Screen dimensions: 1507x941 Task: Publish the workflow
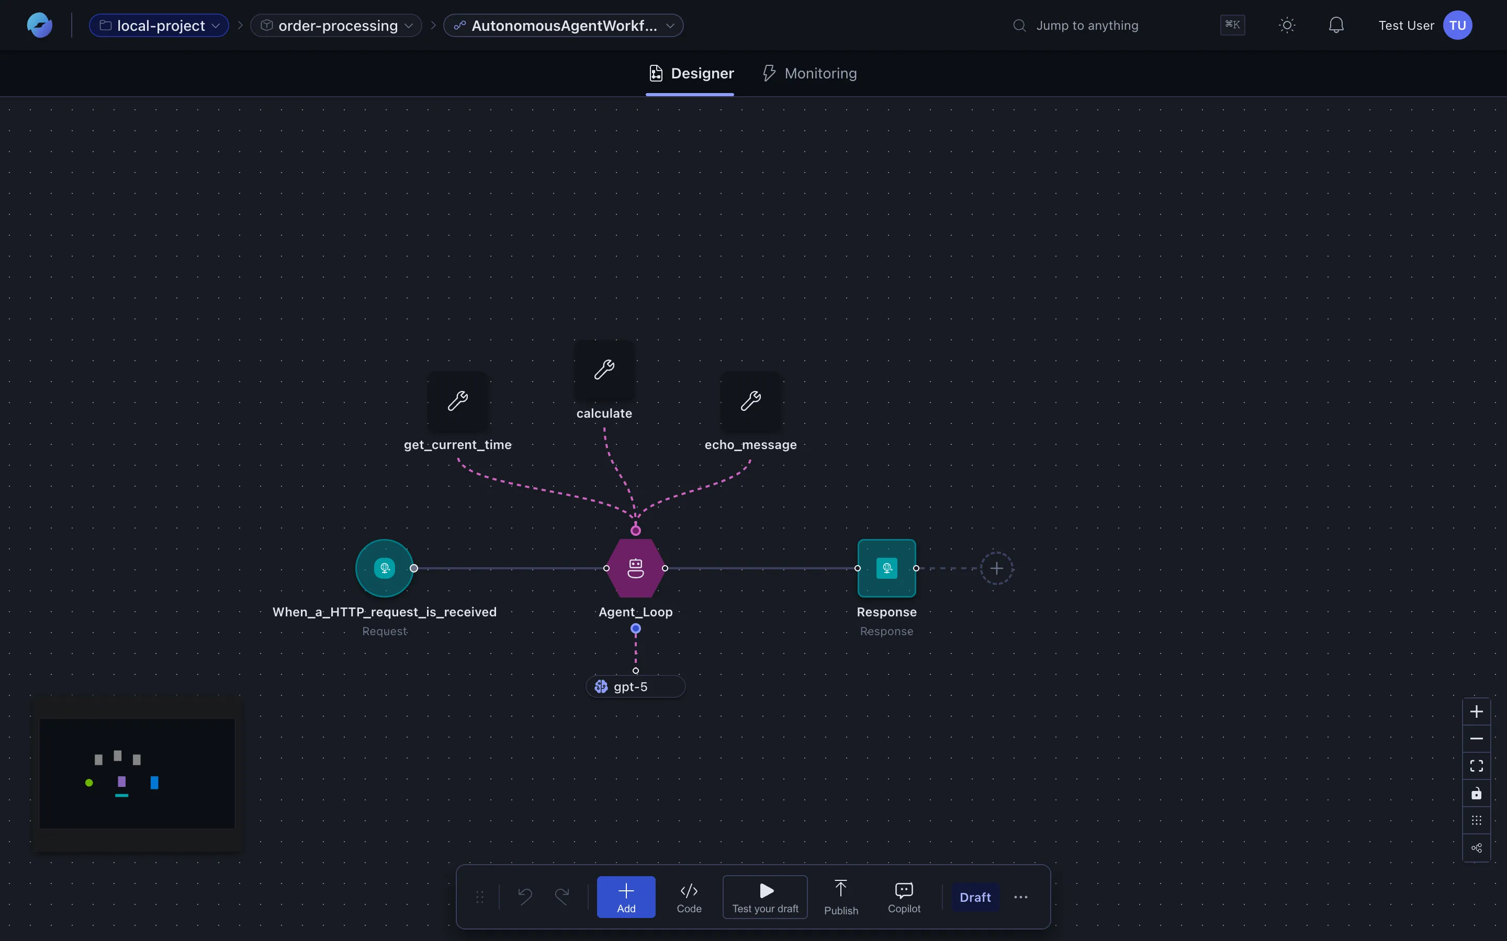pos(841,898)
